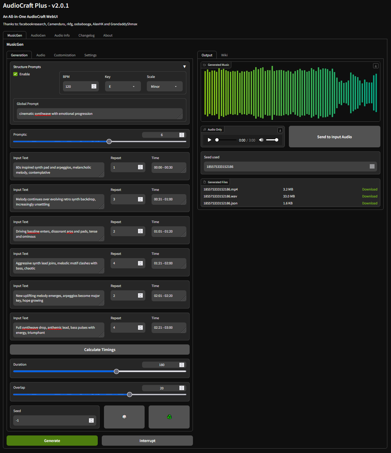Open the Key dropdown showing E
This screenshot has width=391, height=453.
click(x=123, y=86)
